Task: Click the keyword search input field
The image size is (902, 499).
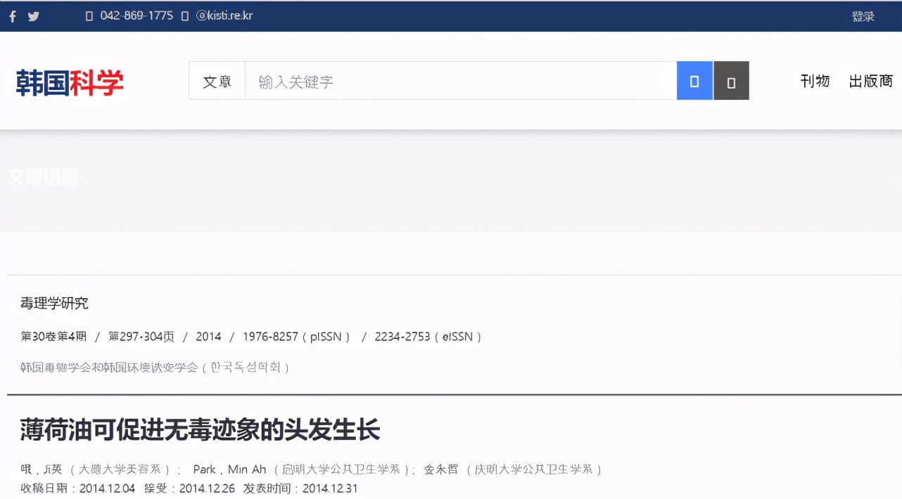Action: [457, 80]
